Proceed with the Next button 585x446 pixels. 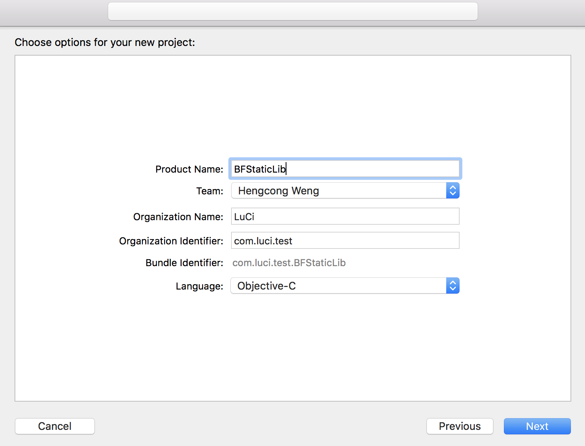point(537,426)
